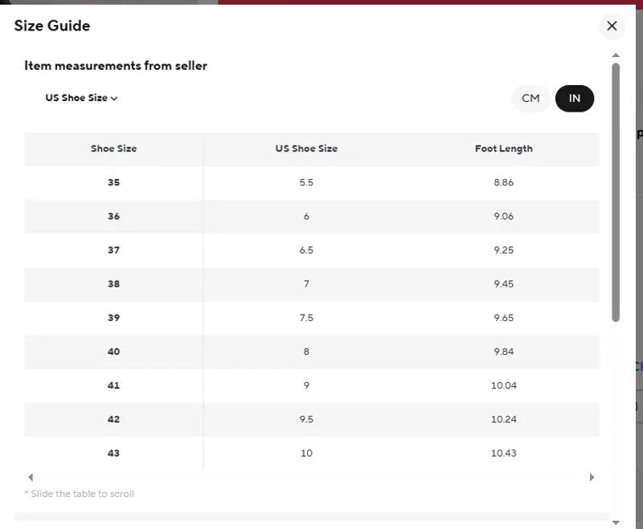
Task: Click the Foot Length column header
Action: coord(504,149)
